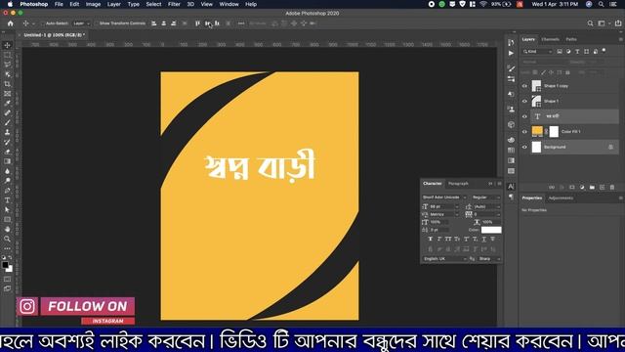The image size is (625, 352).
Task: Toggle Show Transform Controls checkbox
Action: coord(97,23)
